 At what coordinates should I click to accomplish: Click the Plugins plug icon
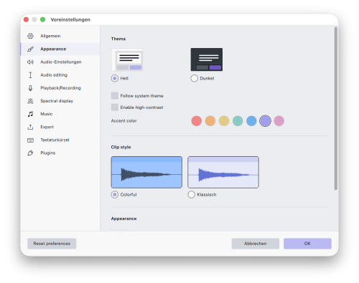point(30,153)
